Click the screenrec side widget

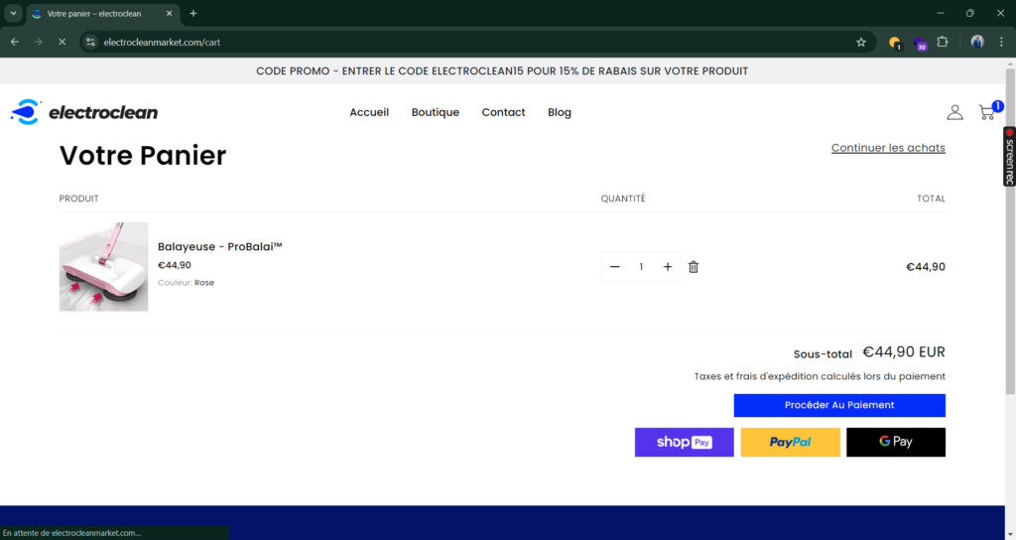(1009, 156)
